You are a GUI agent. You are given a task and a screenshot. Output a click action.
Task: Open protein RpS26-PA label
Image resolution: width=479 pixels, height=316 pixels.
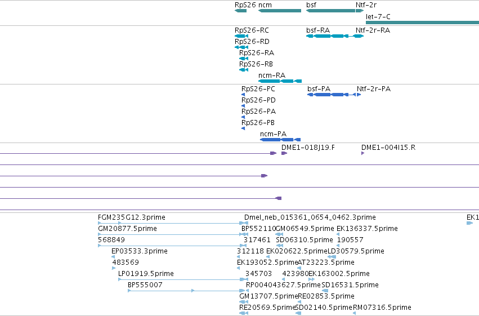(x=258, y=112)
